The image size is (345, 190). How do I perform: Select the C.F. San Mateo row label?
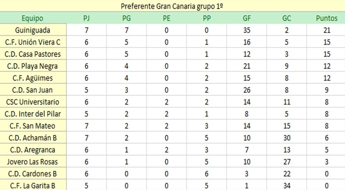tap(33, 126)
